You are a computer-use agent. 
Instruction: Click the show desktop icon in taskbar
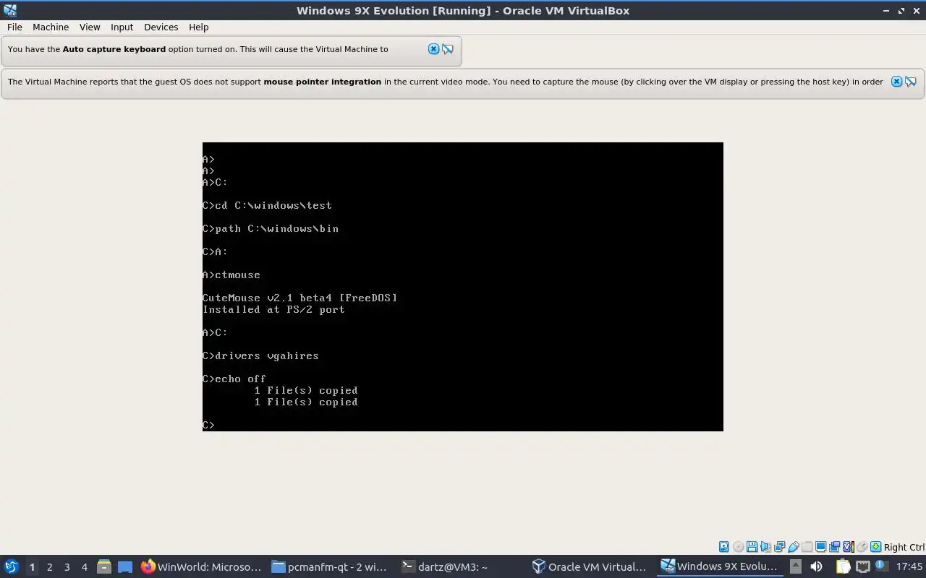[x=125, y=566]
